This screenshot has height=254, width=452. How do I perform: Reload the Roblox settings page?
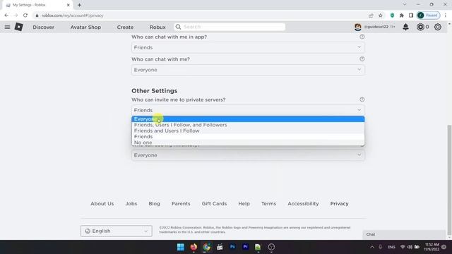(x=25, y=16)
